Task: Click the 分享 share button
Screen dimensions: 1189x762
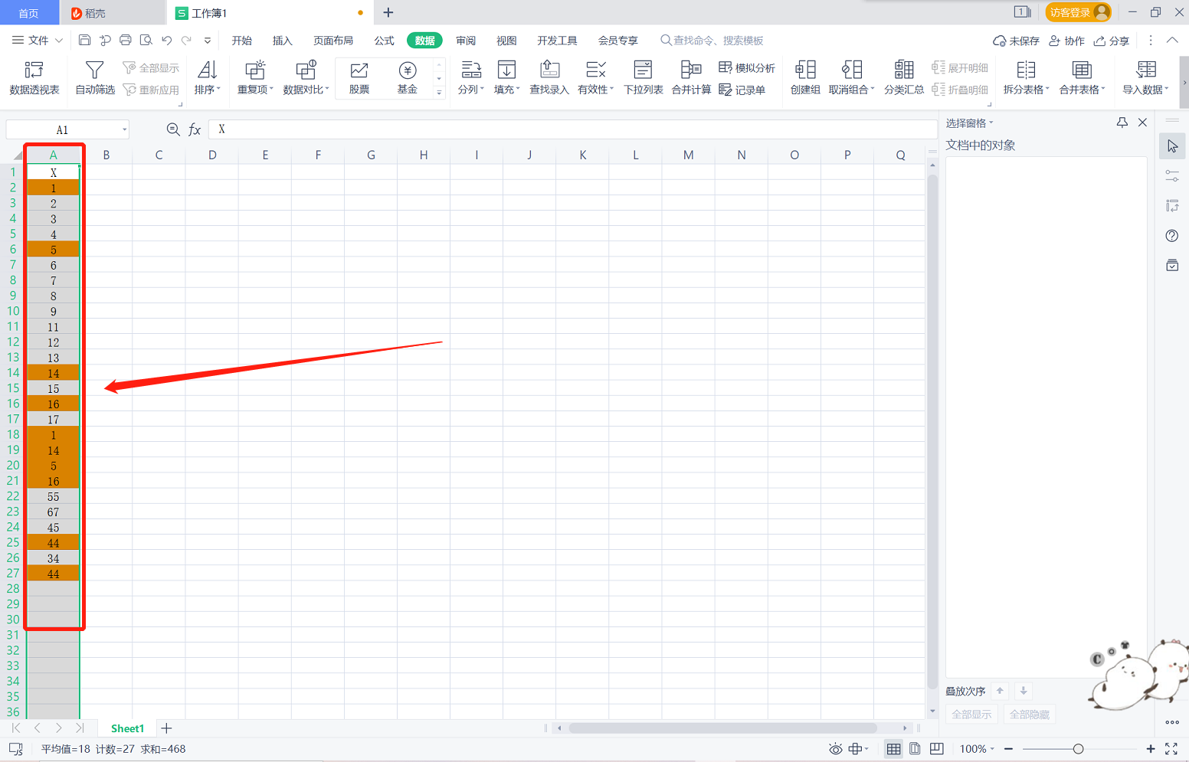Action: click(x=1112, y=41)
